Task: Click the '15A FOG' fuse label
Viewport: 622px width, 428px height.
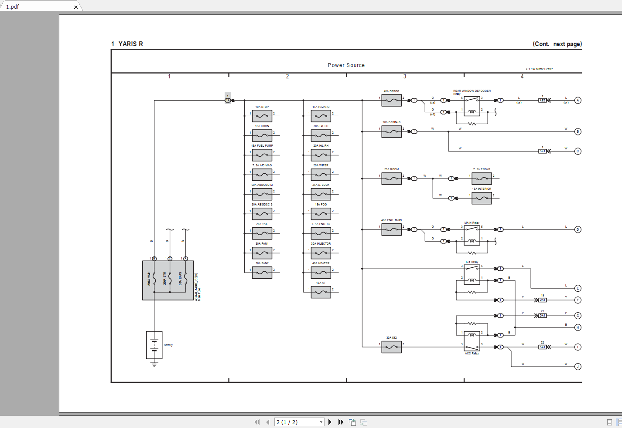Action: pos(321,204)
